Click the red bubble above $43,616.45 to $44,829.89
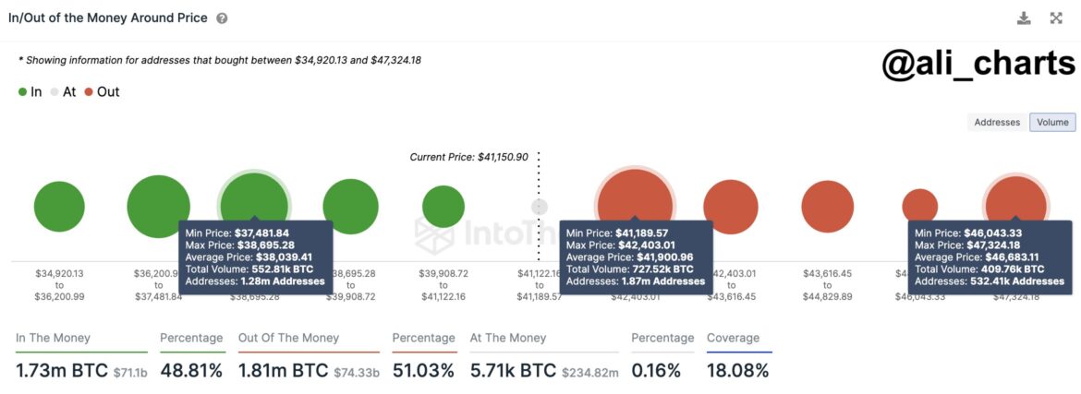Image resolution: width=1081 pixels, height=394 pixels. (828, 207)
